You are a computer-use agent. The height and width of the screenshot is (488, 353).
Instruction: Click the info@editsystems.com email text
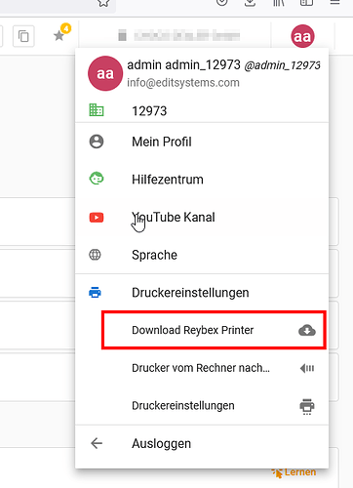coord(183,83)
